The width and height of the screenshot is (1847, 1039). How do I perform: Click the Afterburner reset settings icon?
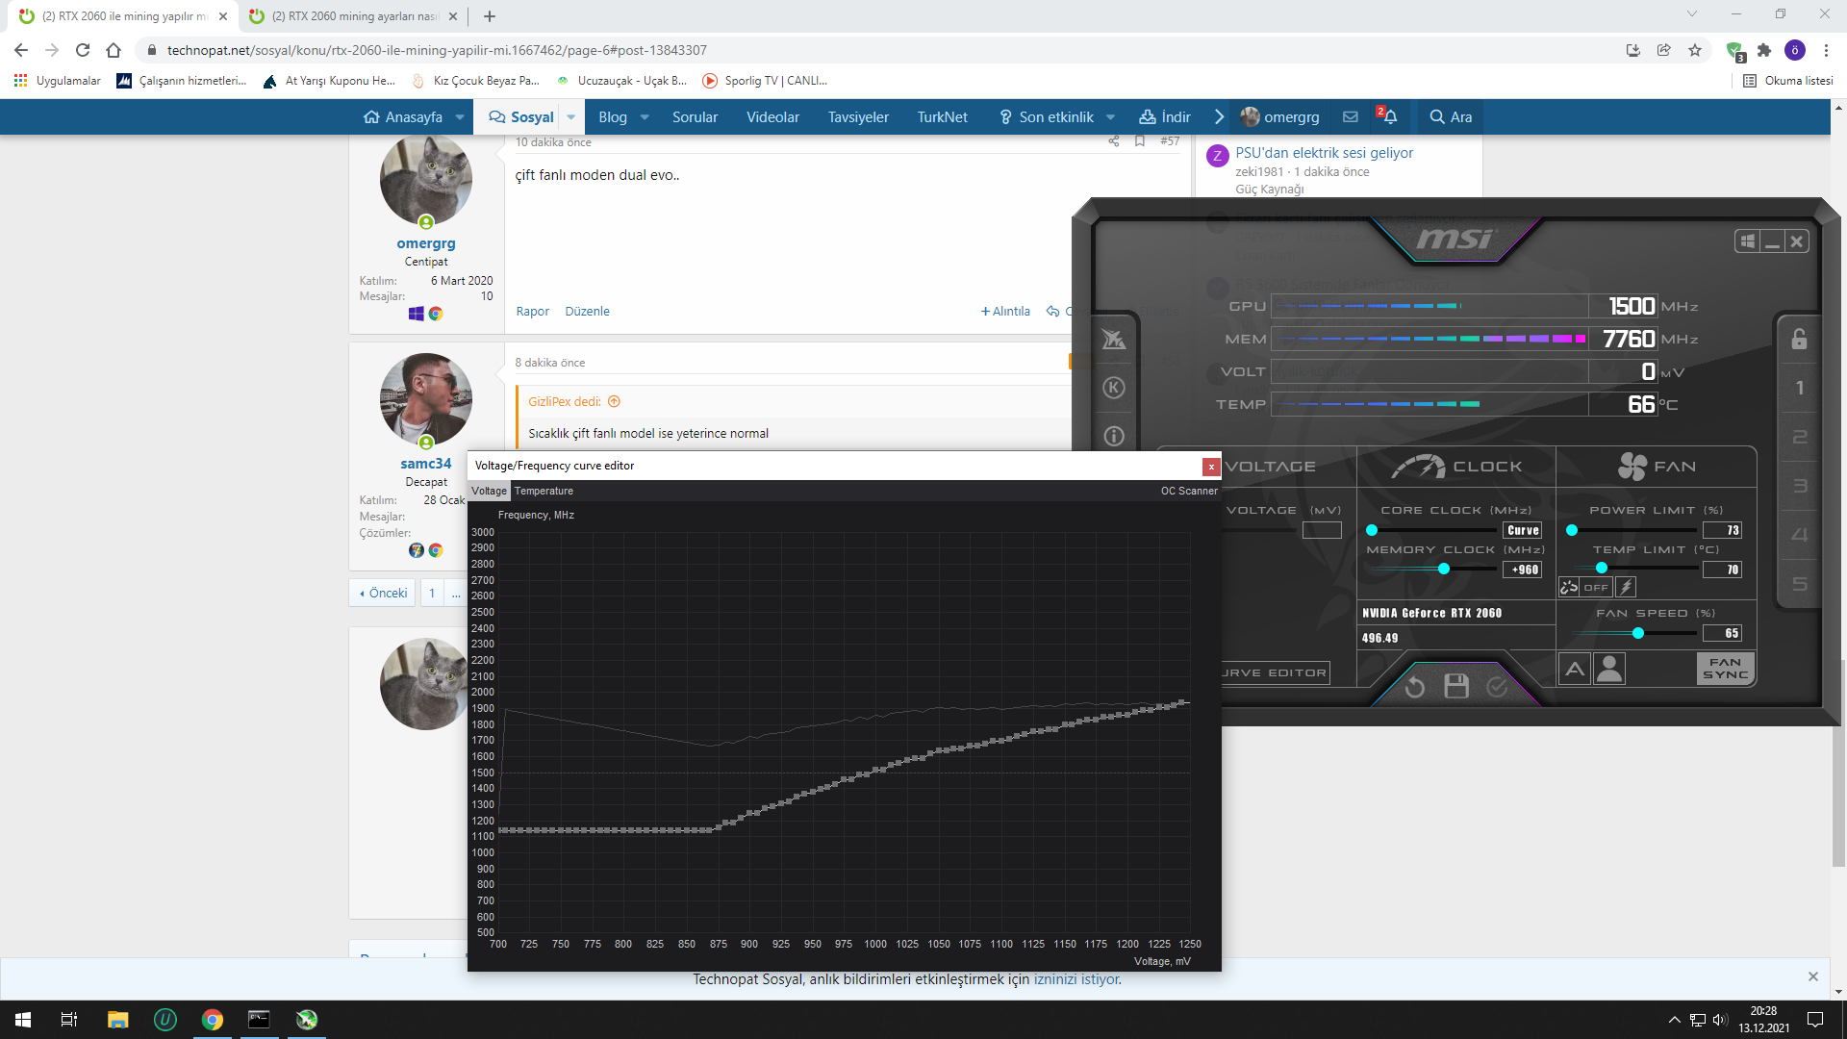coord(1414,687)
